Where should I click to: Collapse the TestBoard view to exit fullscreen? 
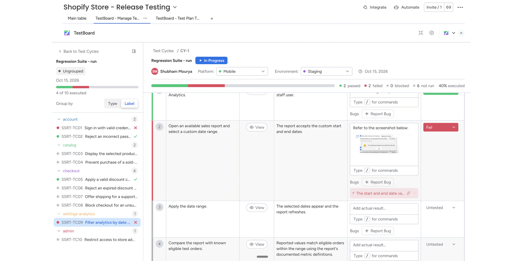click(421, 33)
